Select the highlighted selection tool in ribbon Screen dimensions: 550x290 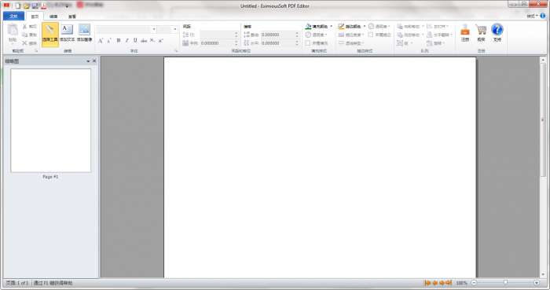(x=49, y=34)
